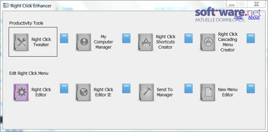Open blue book guide beside New Menu Editor

251,88
